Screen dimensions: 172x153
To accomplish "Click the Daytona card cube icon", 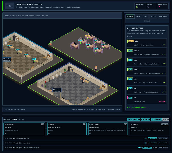I will coord(90,124).
